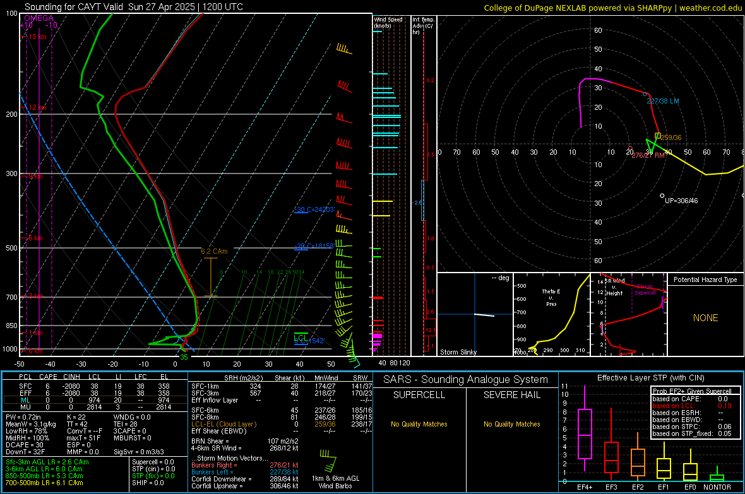Viewport: 745px width, 494px height.
Task: Click the Bunkers Left = 227/38 kt line
Action: point(245,472)
